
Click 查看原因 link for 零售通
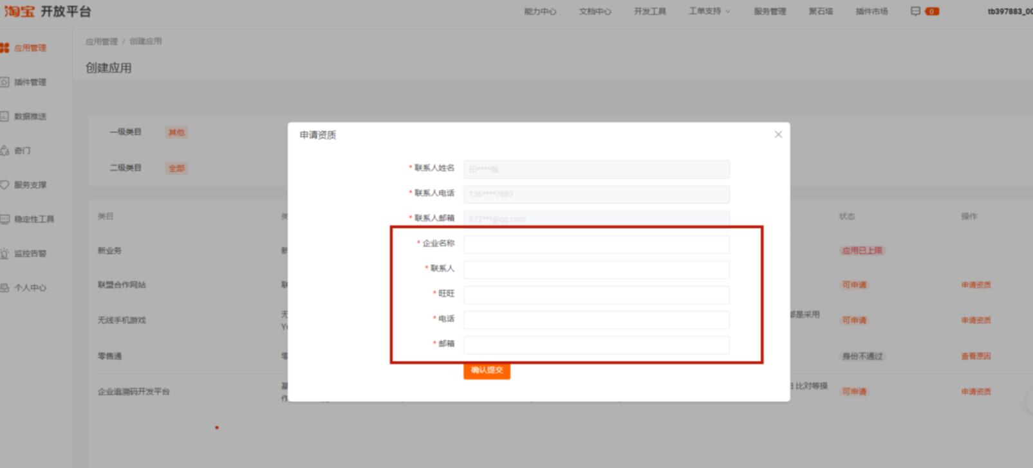(976, 356)
